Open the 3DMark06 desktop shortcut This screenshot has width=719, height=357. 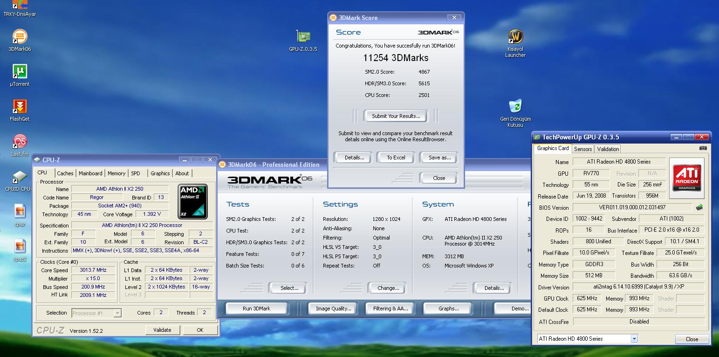coord(20,40)
